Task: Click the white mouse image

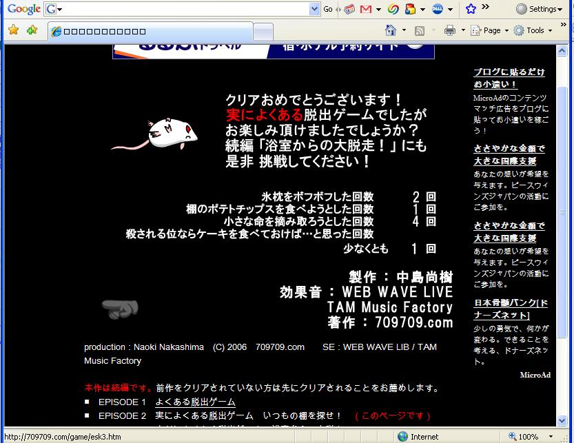Action: pos(166,132)
